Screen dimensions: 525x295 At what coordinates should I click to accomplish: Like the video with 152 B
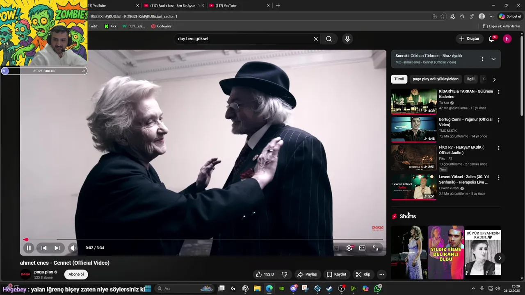(x=265, y=275)
